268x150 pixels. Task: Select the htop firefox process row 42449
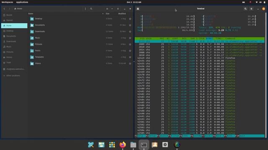pos(200,58)
